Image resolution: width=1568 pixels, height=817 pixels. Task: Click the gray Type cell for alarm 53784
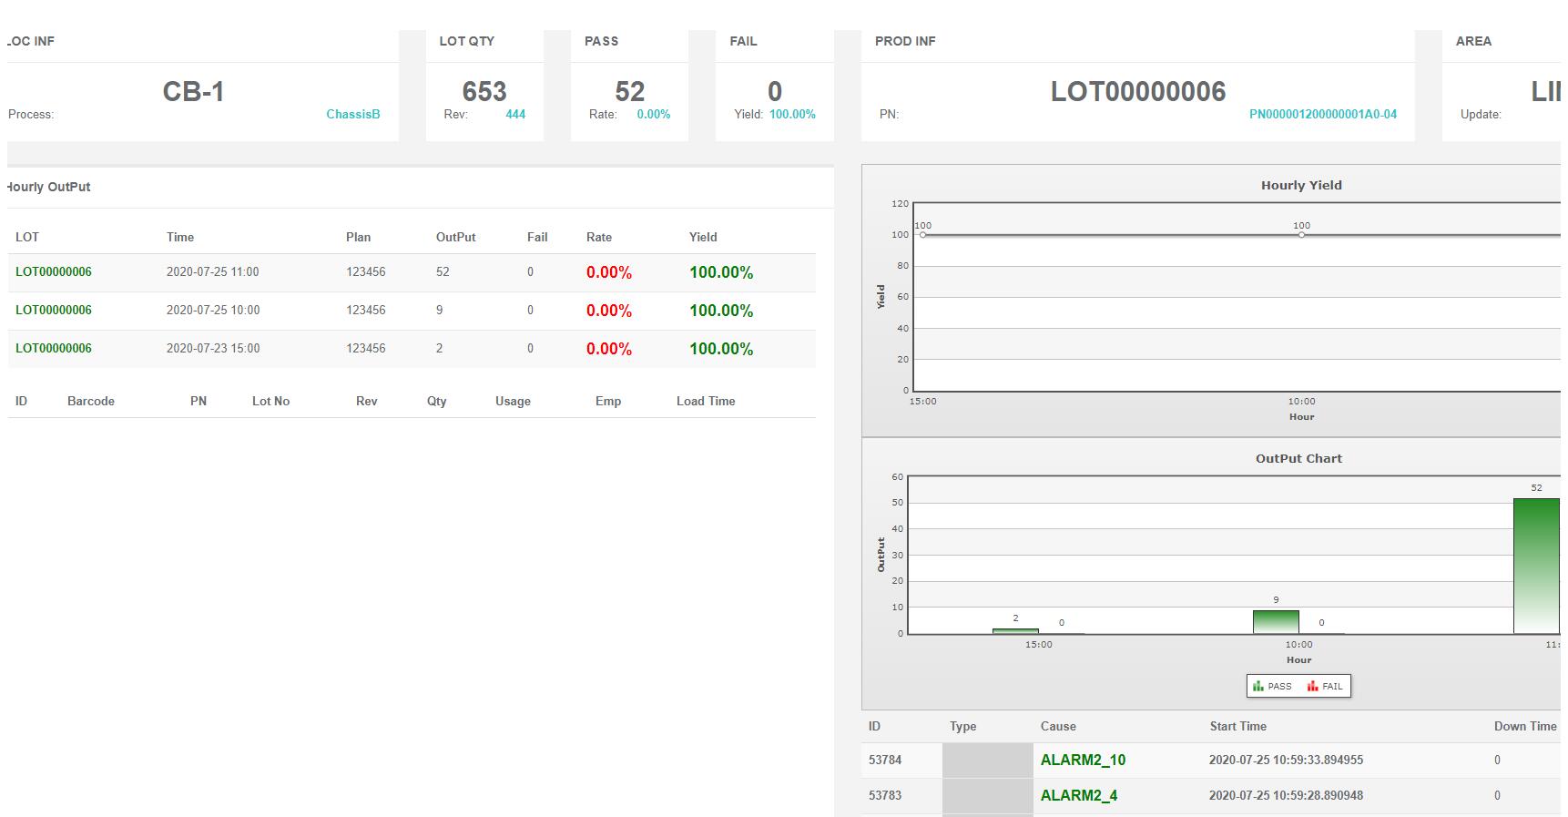(987, 761)
